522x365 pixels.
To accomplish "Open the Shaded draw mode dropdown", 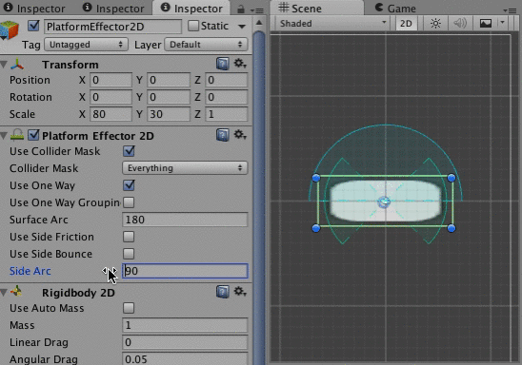I will tap(332, 23).
